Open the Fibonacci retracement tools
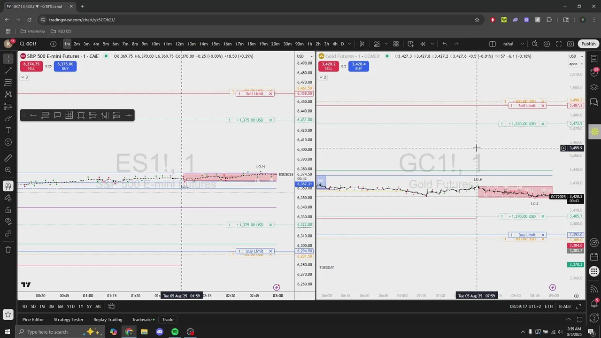The height and width of the screenshot is (338, 601). pyautogui.click(x=8, y=83)
